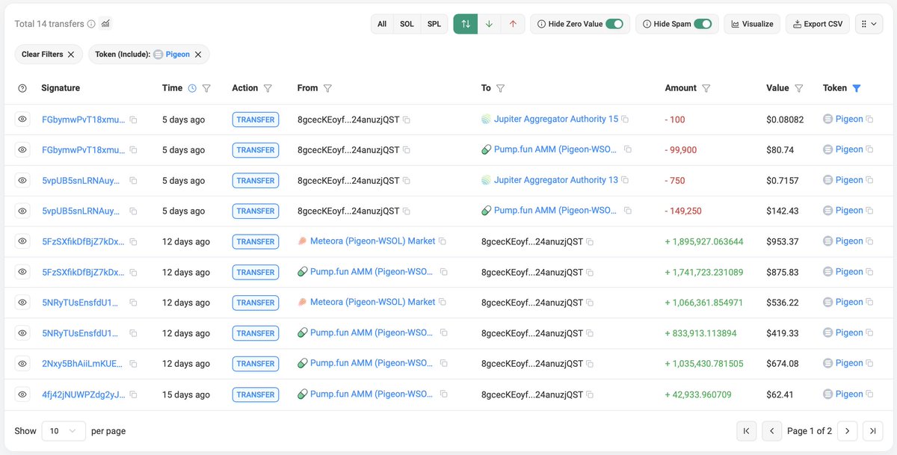This screenshot has width=897, height=455.
Task: Remove the Pigeon token filter chip
Action: pos(198,55)
